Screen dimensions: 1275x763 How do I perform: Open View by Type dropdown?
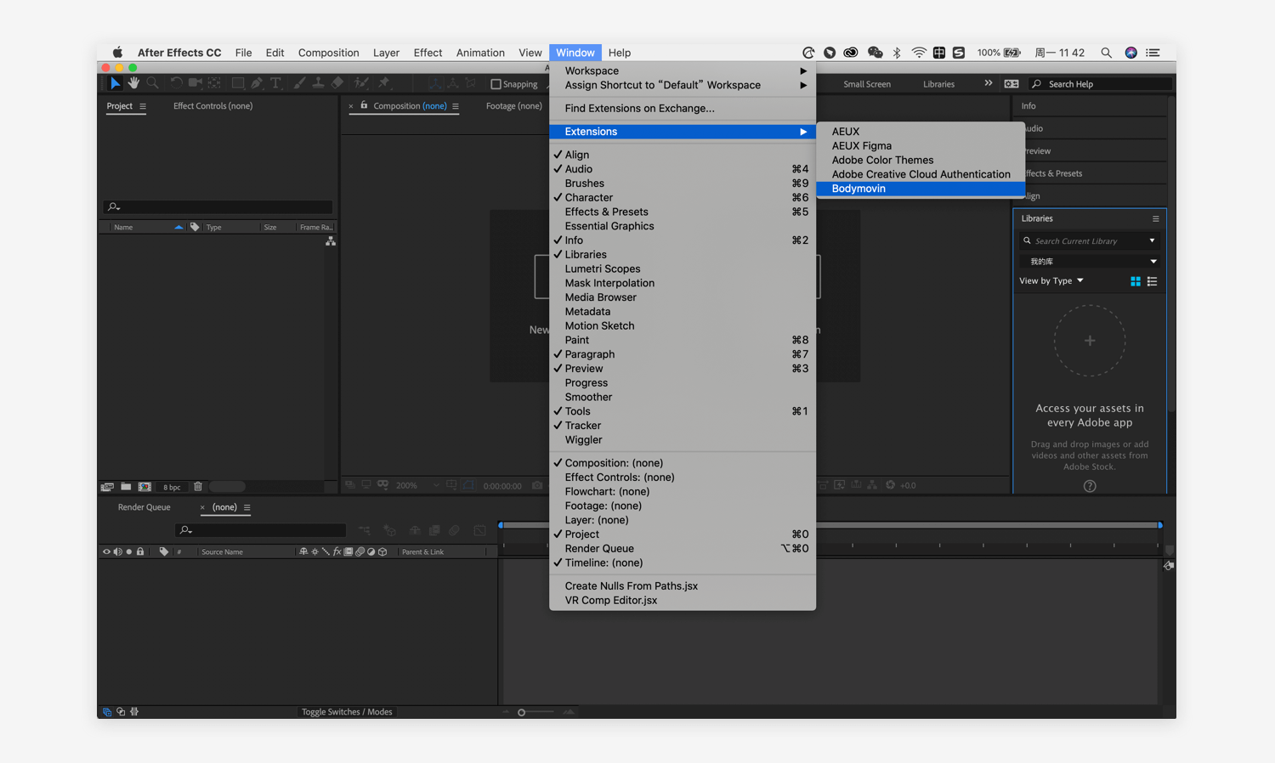coord(1051,281)
